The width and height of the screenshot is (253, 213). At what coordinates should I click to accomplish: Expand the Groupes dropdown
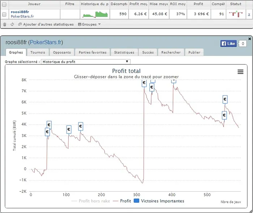coord(89,24)
